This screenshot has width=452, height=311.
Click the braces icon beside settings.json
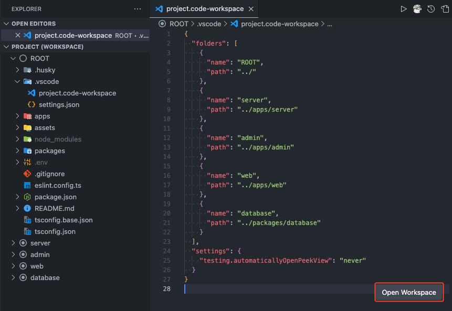(31, 104)
